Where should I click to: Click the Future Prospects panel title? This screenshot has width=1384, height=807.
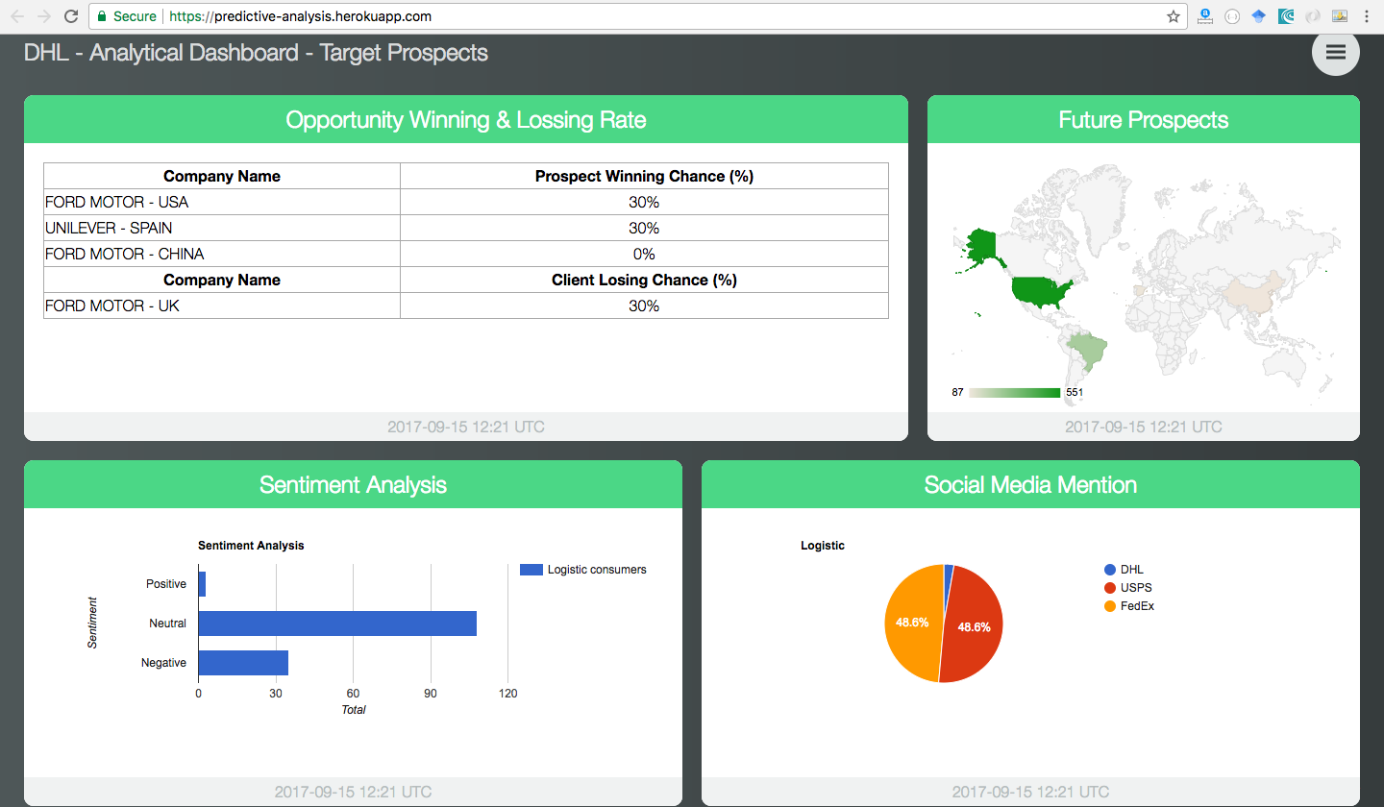(1144, 120)
